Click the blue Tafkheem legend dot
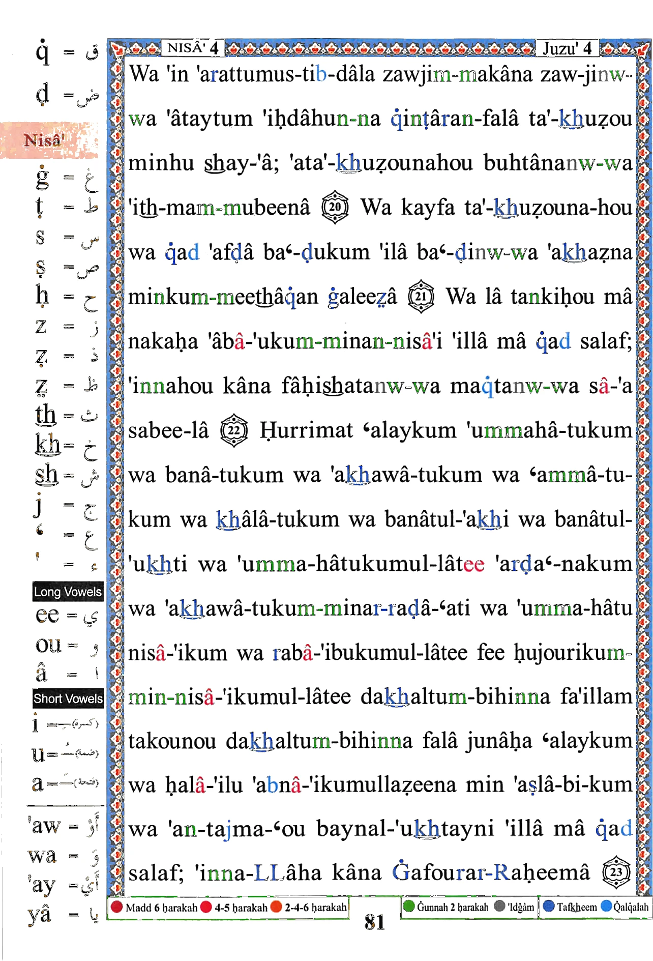The image size is (653, 961). pyautogui.click(x=549, y=906)
